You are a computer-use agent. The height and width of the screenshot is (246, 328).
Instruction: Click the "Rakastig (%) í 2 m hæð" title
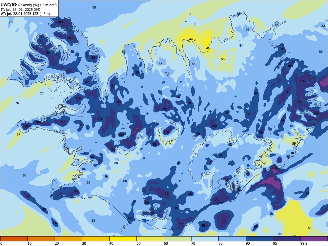pyautogui.click(x=37, y=5)
